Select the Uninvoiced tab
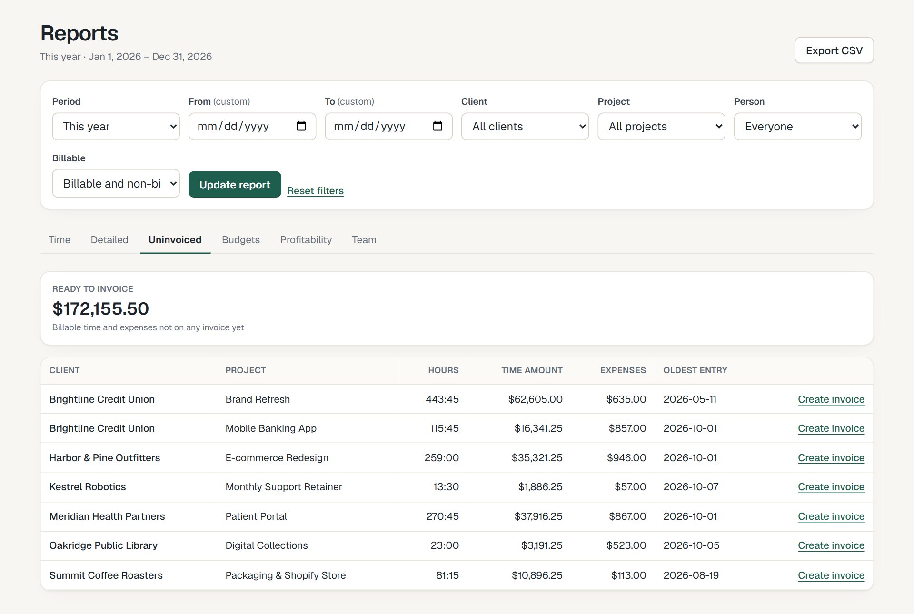Viewport: 914px width, 614px height. pyautogui.click(x=175, y=240)
